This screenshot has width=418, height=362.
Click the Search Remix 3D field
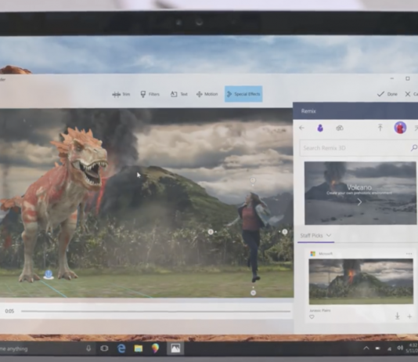(x=359, y=148)
